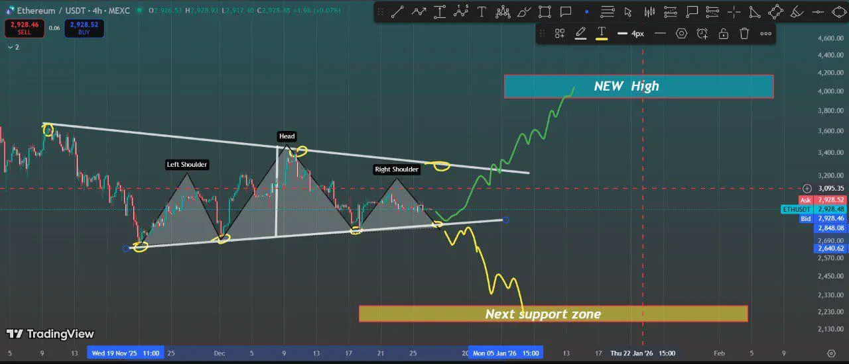
Task: Select the Horizontal Line tool
Action: point(818,12)
